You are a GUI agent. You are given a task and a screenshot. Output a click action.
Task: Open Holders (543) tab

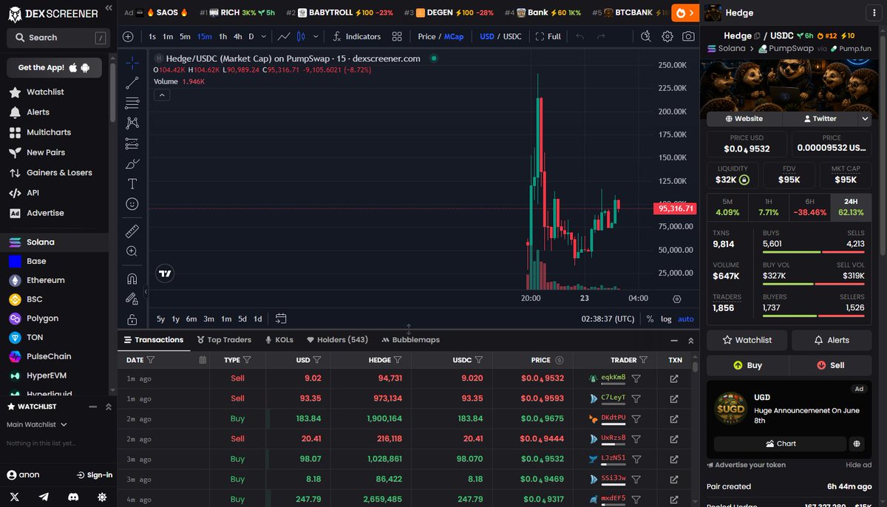pos(337,340)
